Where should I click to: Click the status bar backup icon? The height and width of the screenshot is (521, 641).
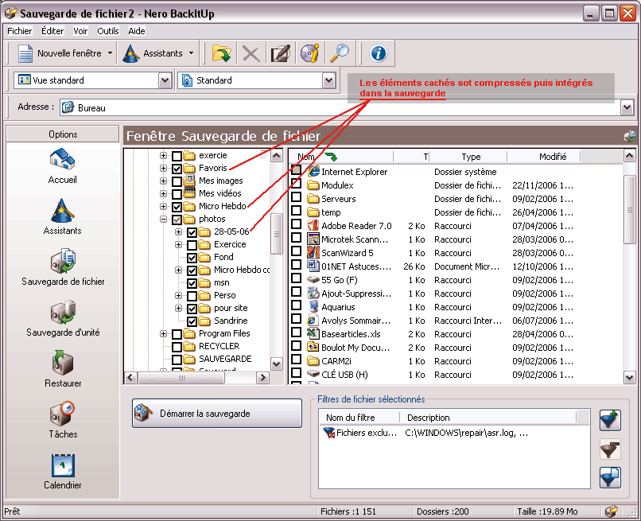point(611,511)
